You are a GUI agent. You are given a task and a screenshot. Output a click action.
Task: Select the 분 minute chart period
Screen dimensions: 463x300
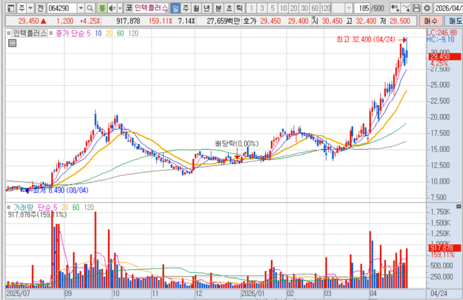(218, 8)
